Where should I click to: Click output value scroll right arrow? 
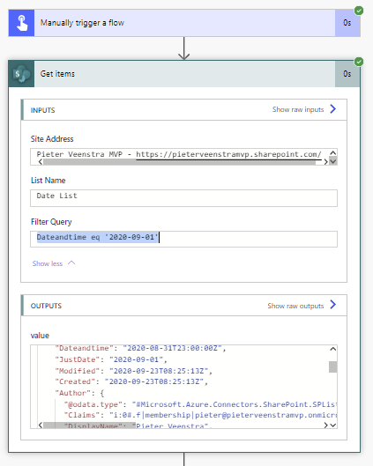coord(325,425)
